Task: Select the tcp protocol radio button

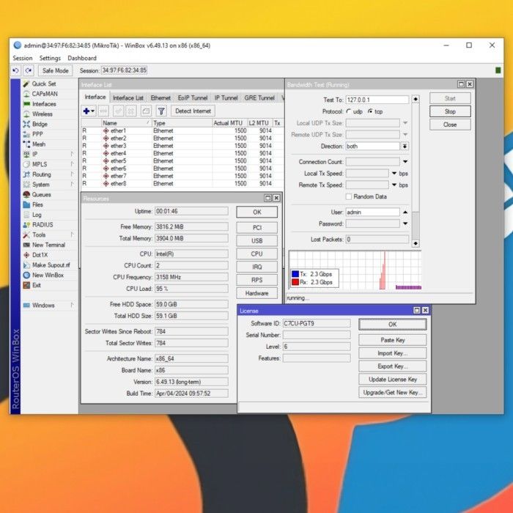Action: click(369, 111)
